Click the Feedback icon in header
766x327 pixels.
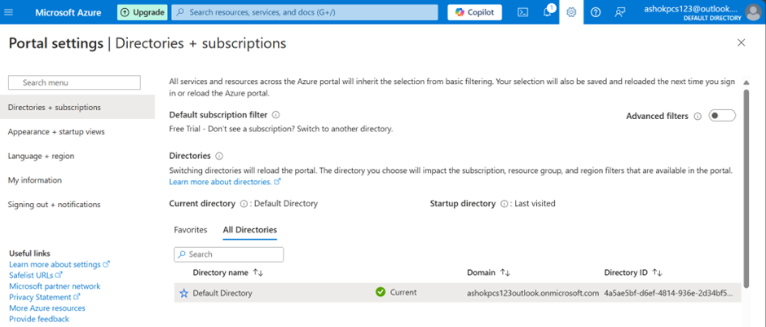click(x=620, y=12)
